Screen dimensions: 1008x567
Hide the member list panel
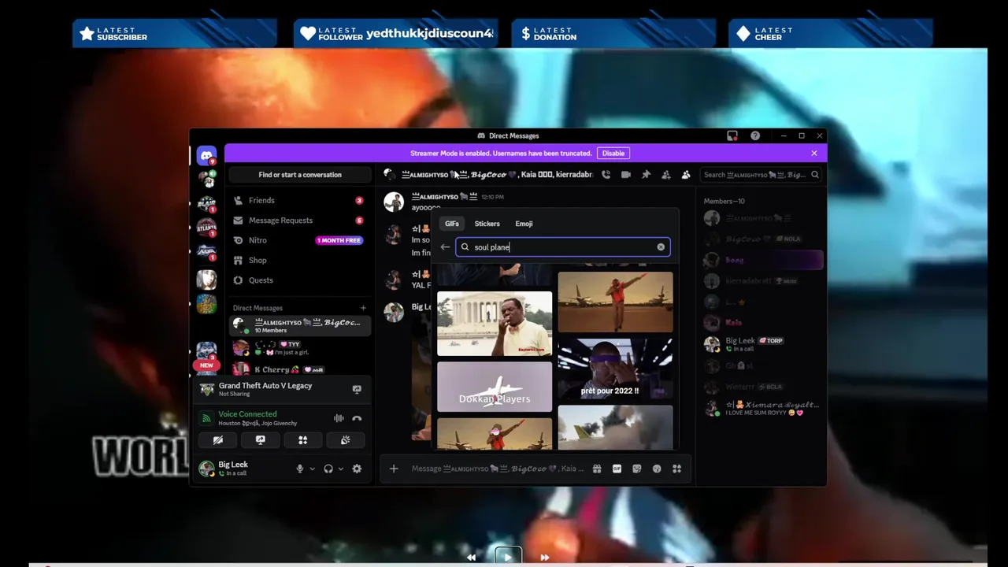coord(686,175)
